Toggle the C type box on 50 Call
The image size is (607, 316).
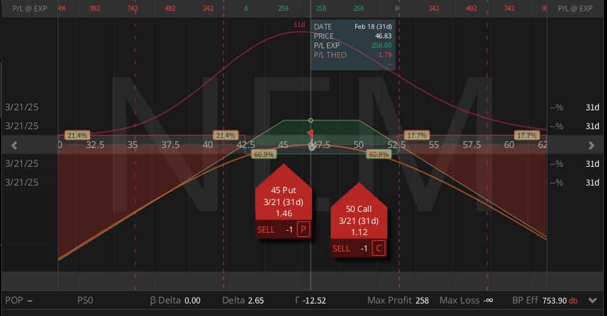point(379,248)
